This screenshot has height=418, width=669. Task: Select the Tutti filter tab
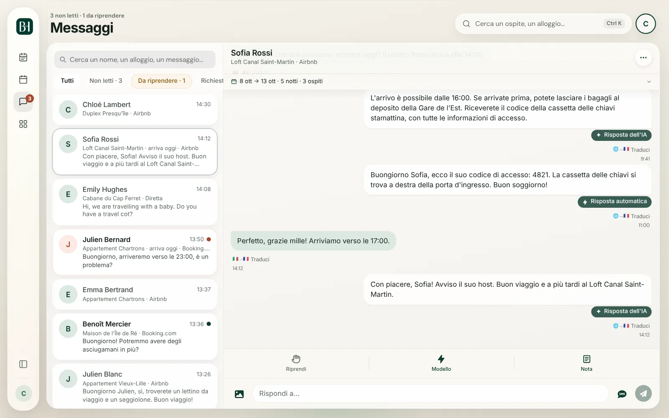click(x=67, y=81)
